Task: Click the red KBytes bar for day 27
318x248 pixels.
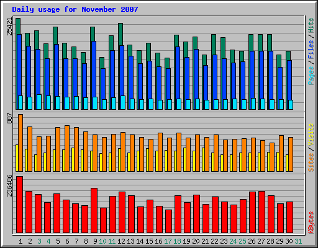Action: coord(262,212)
